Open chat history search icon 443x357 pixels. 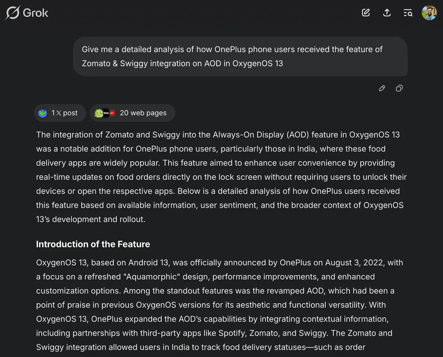click(408, 13)
